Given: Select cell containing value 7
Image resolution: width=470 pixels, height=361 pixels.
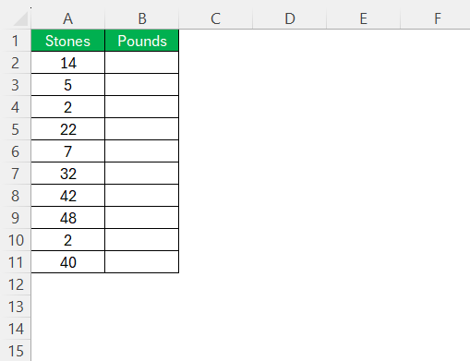Looking at the screenshot, I should click(67, 151).
